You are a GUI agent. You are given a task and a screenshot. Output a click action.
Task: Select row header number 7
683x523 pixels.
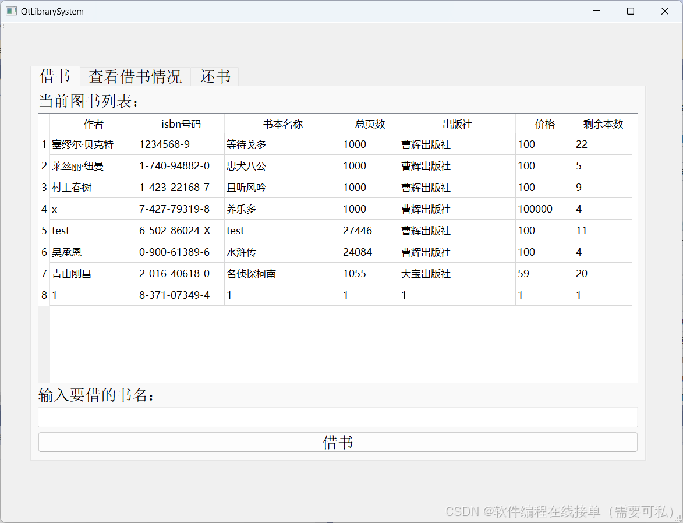44,273
